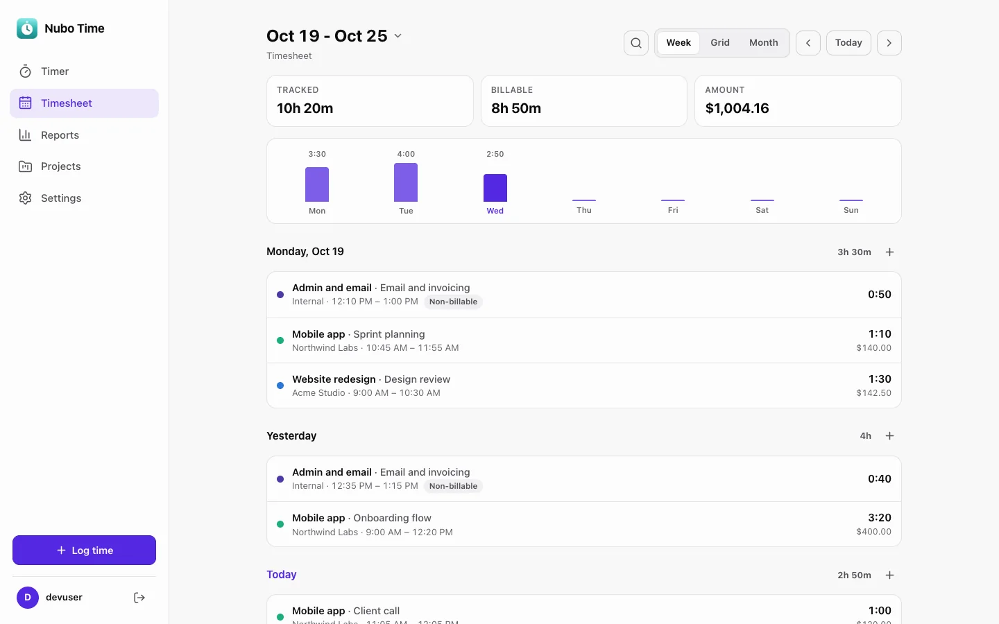Click the Log time button
Image resolution: width=999 pixels, height=624 pixels.
point(84,551)
